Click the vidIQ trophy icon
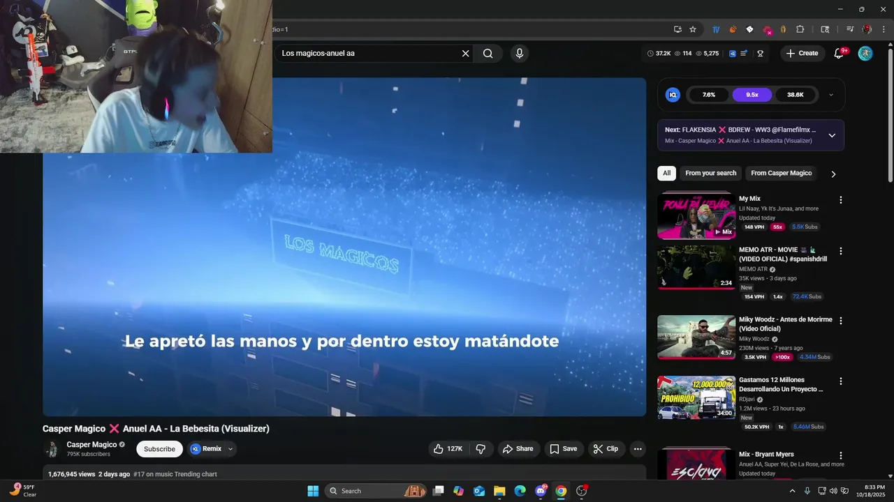 tap(760, 53)
